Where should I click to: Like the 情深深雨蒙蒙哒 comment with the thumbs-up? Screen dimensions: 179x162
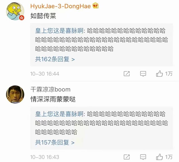pyautogui.click(x=159, y=157)
